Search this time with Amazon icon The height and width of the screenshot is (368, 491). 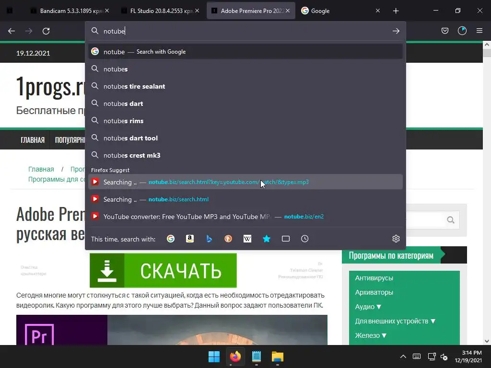190,239
